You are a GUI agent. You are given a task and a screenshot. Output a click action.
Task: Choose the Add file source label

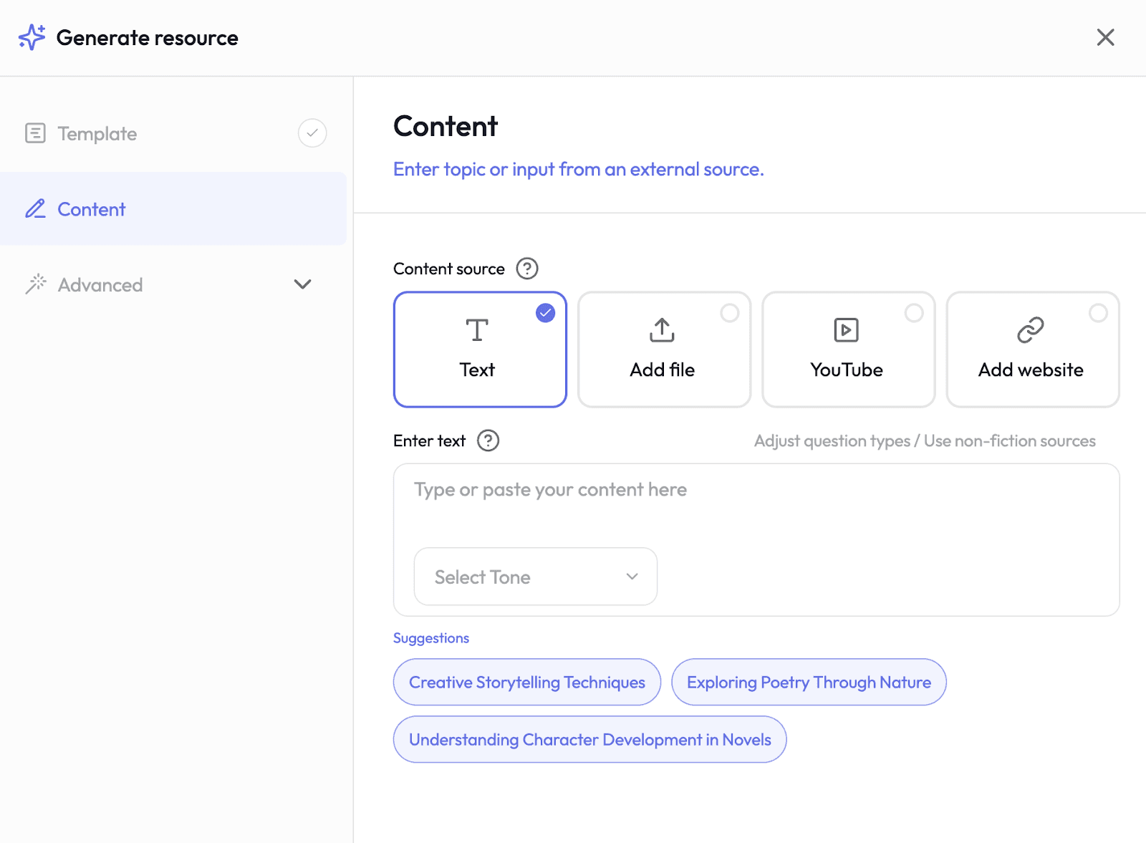[x=663, y=370]
